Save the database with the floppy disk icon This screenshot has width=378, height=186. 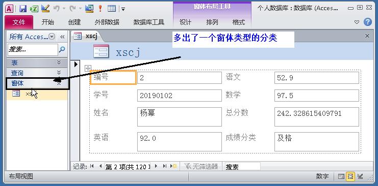pyautogui.click(x=23, y=9)
